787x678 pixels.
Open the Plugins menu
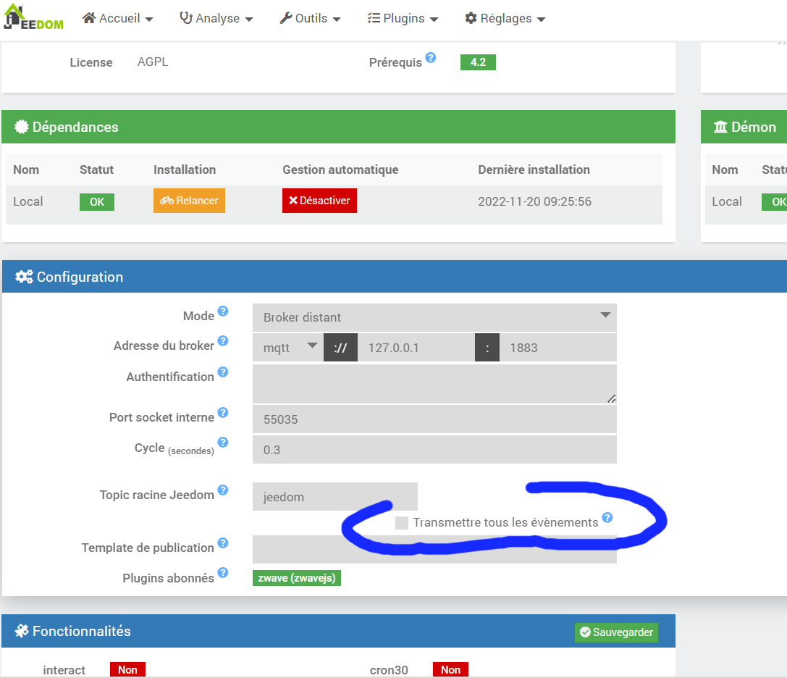(403, 18)
